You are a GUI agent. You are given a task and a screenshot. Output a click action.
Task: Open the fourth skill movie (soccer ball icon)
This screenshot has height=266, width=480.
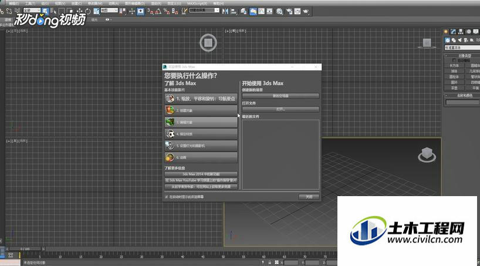click(201, 134)
